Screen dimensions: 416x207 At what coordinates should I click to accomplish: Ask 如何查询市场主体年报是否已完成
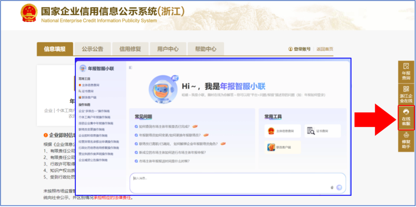coord(164,127)
